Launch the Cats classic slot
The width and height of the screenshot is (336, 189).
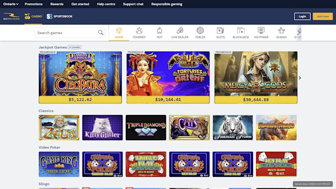click(x=189, y=128)
